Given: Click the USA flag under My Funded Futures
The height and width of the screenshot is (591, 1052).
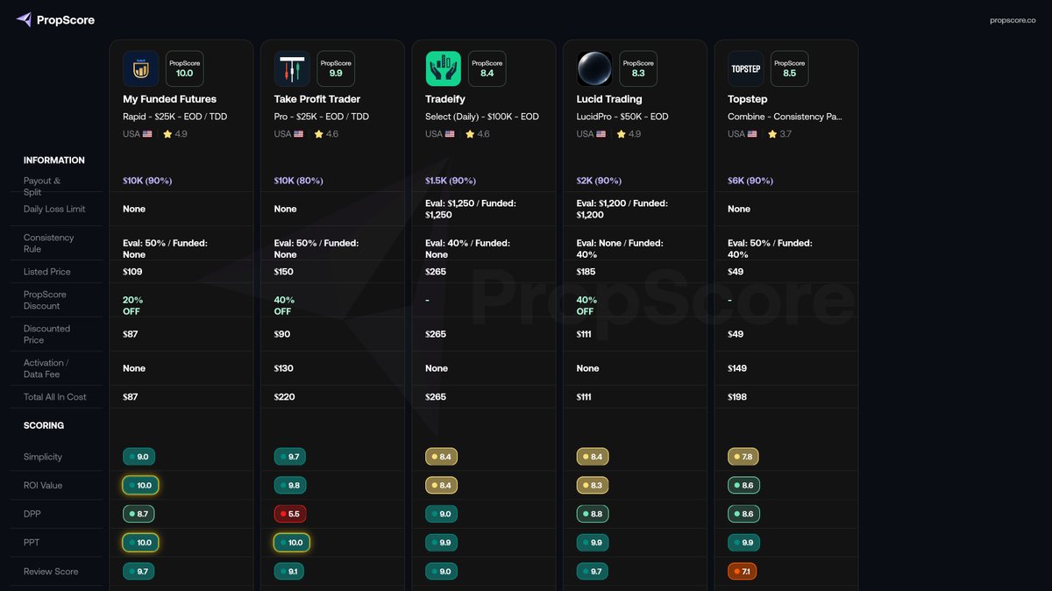Looking at the screenshot, I should pos(147,134).
